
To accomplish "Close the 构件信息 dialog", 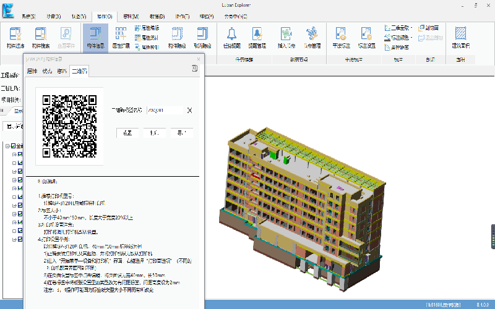I will click(199, 59).
